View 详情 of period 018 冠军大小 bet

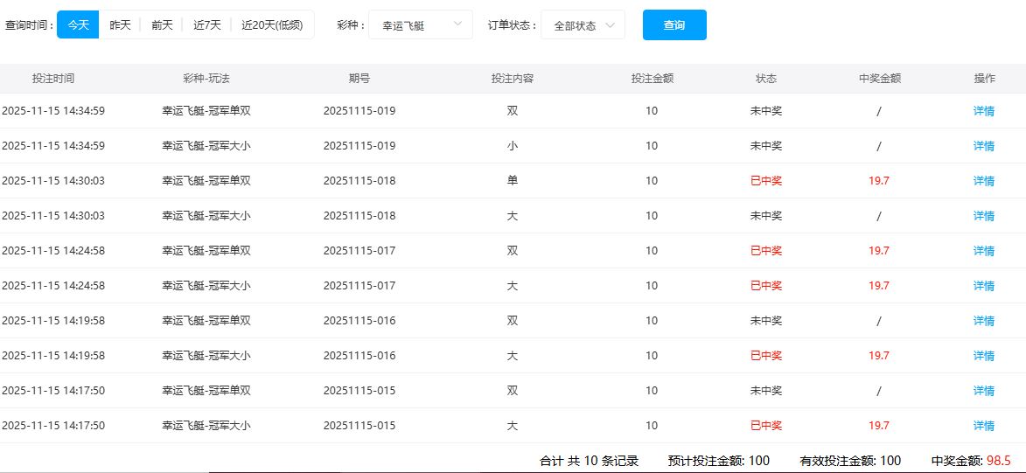point(984,216)
